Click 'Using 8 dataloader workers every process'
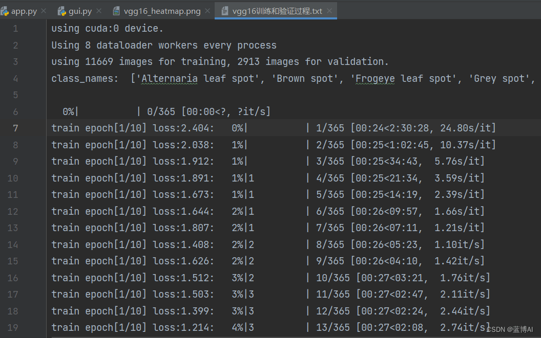This screenshot has height=338, width=541. click(164, 45)
